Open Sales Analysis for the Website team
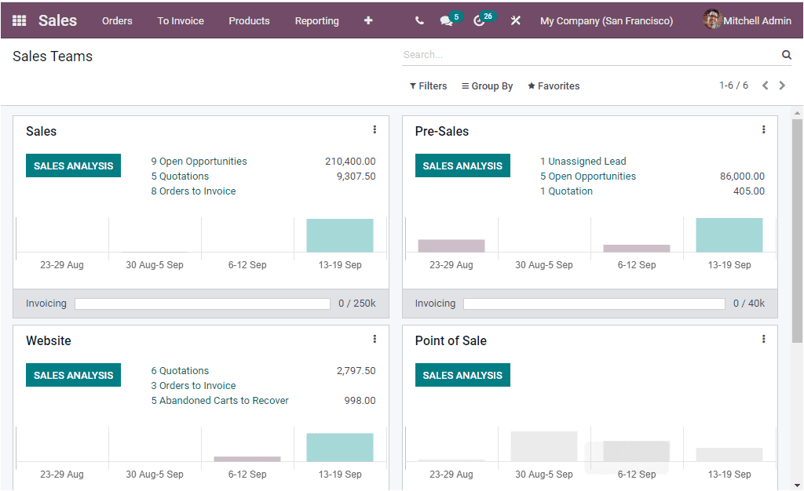The height and width of the screenshot is (491, 804). click(x=73, y=375)
